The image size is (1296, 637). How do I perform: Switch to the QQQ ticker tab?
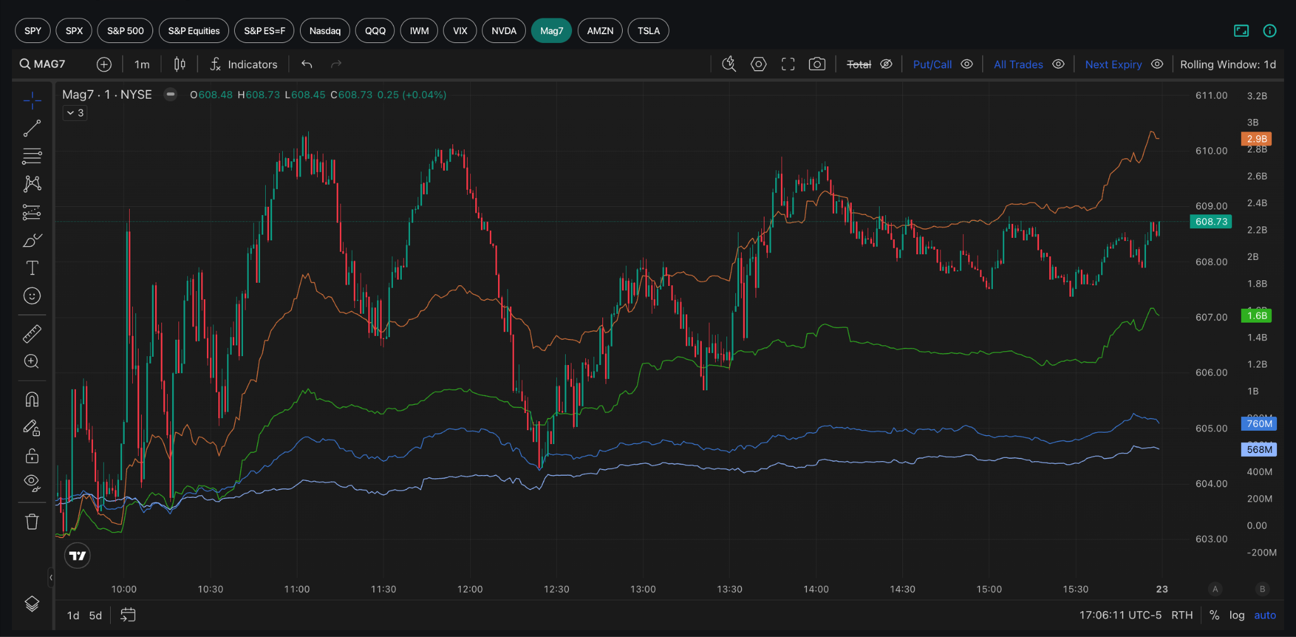click(375, 31)
